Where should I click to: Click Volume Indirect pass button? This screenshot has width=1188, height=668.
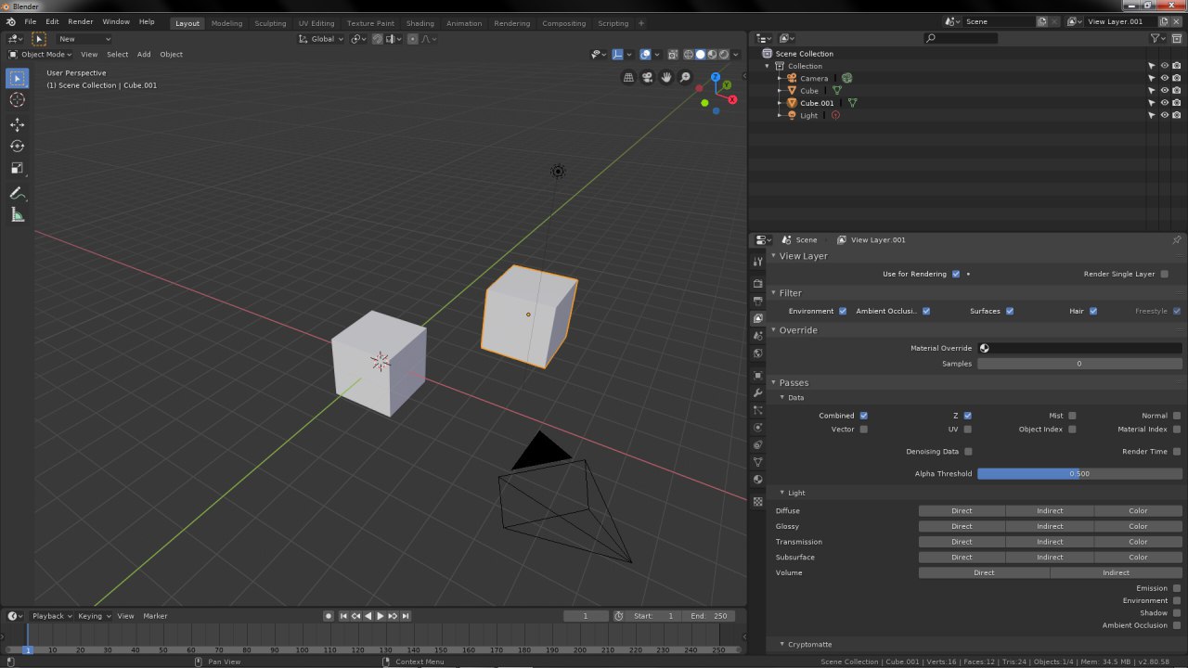(1116, 572)
